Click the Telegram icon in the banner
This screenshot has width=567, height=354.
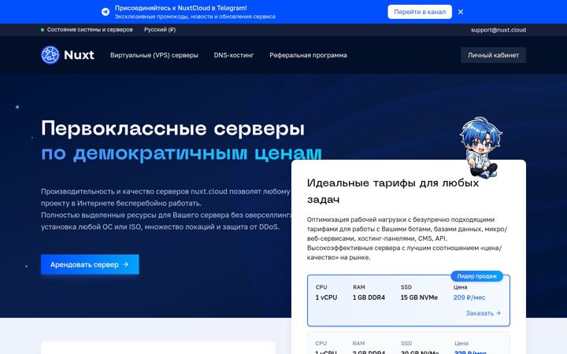(x=106, y=12)
